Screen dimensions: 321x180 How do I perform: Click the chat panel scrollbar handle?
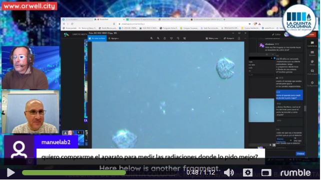tap(305, 108)
